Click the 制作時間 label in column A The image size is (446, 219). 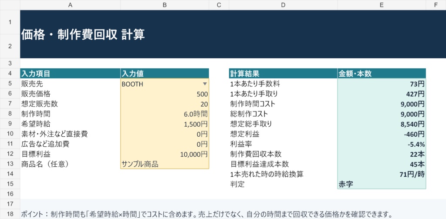pos(70,115)
